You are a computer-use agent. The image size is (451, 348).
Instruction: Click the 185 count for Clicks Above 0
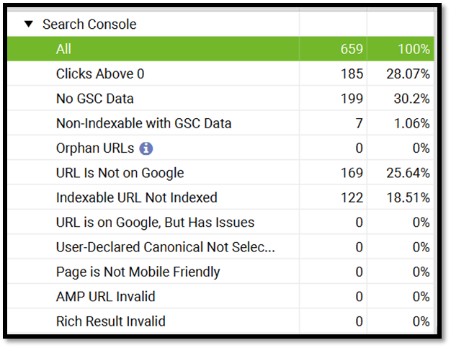click(352, 74)
